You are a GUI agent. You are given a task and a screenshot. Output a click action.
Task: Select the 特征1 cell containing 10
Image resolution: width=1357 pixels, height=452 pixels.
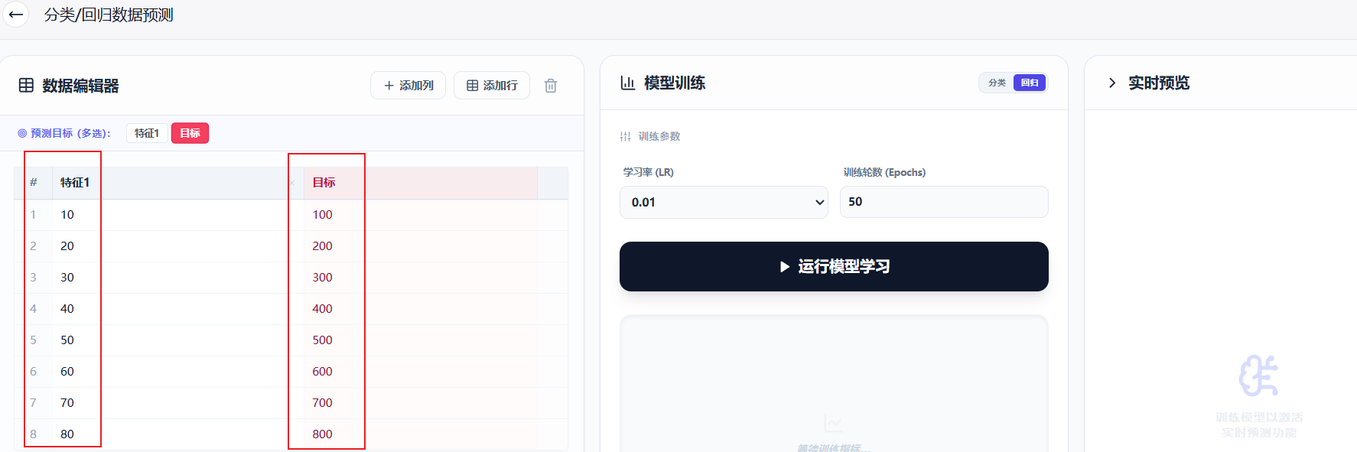67,215
